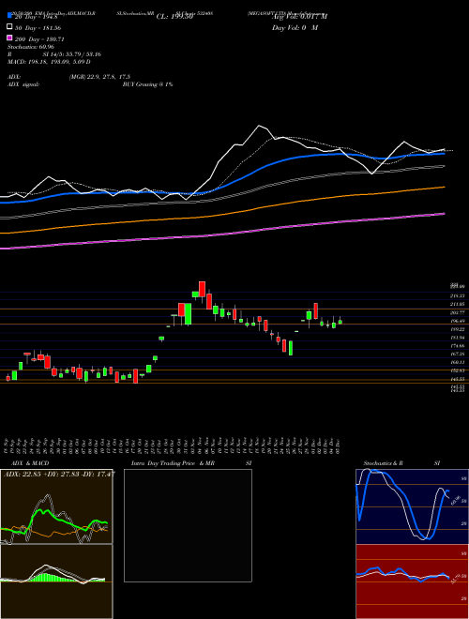
Task: Click the white 50 Day legend swatch
Action: (x=10, y=27)
